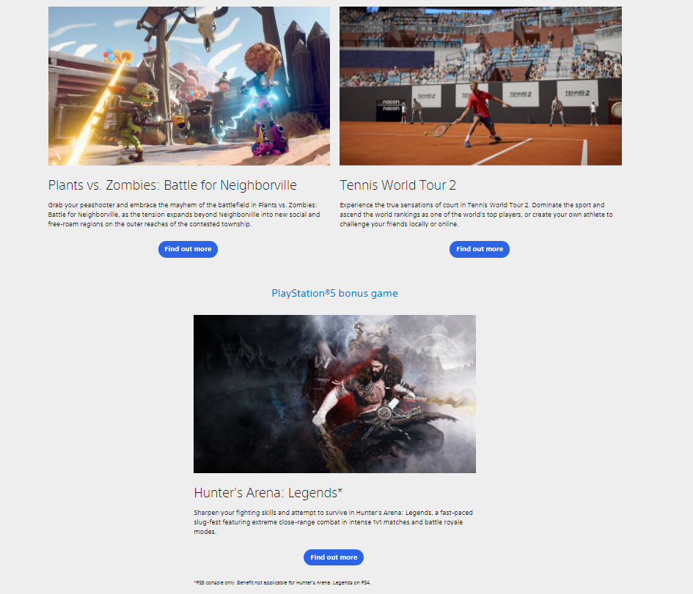Click Find out more under Plants vs. Zombies

point(188,249)
